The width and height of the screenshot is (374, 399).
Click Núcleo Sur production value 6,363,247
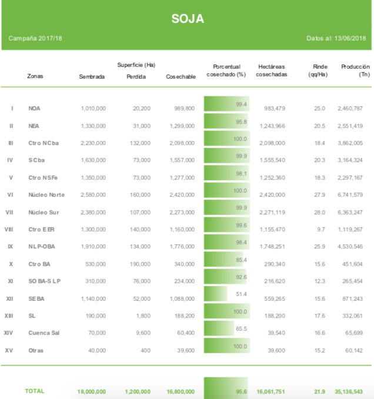[x=350, y=213]
